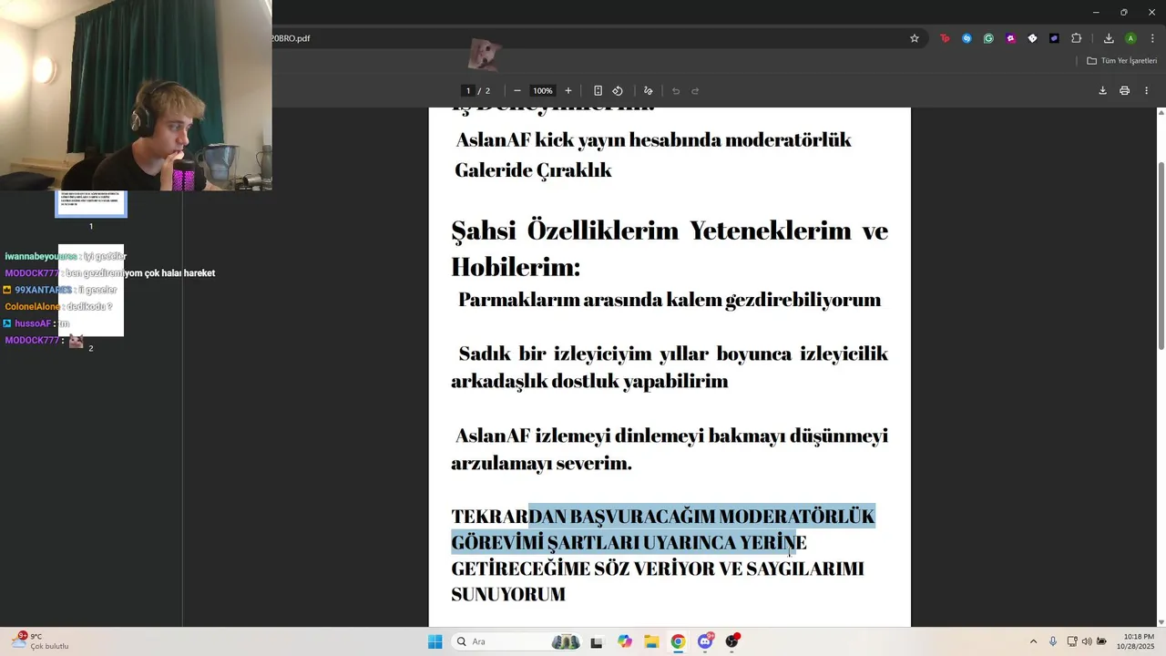
Task: Activate the PDF draw annotation tool
Action: click(649, 90)
